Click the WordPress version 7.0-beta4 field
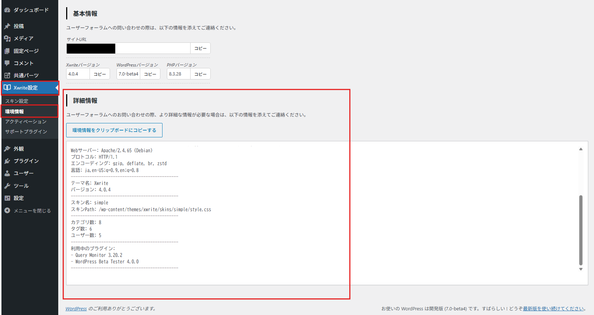The width and height of the screenshot is (594, 315). pos(128,74)
